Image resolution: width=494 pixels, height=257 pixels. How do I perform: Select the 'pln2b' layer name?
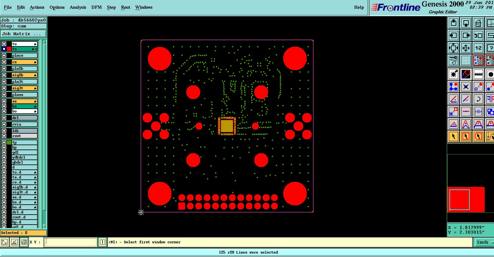[x=25, y=69]
